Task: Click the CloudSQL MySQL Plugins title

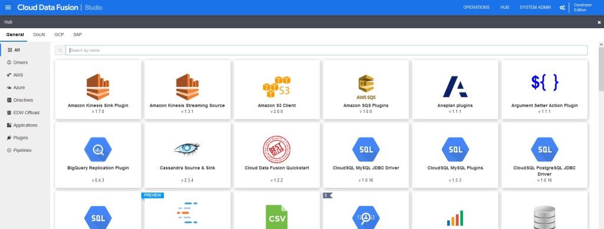Action: [x=455, y=168]
